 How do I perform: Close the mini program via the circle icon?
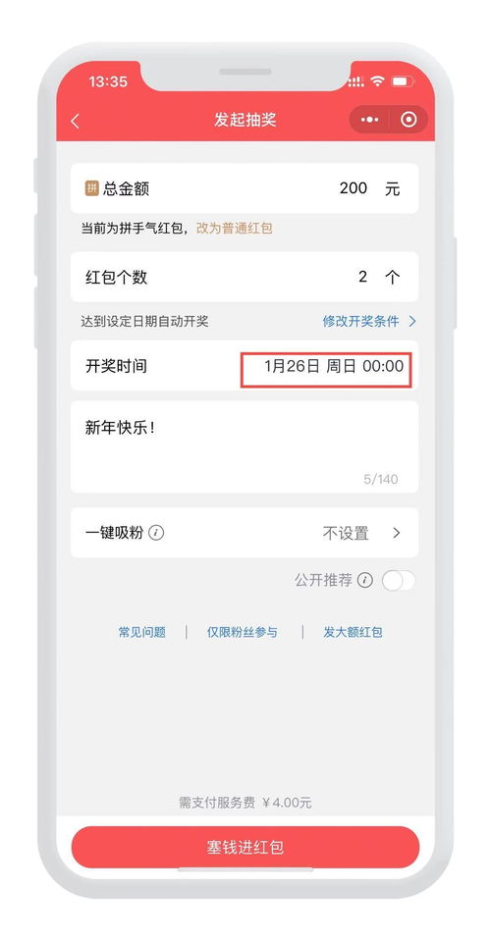point(409,120)
